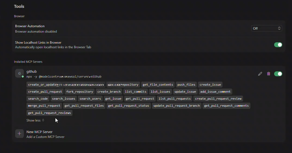Screen dimensions: 292x153
Task: Click the update_pull_request_branch tool tag
Action: 177,106
